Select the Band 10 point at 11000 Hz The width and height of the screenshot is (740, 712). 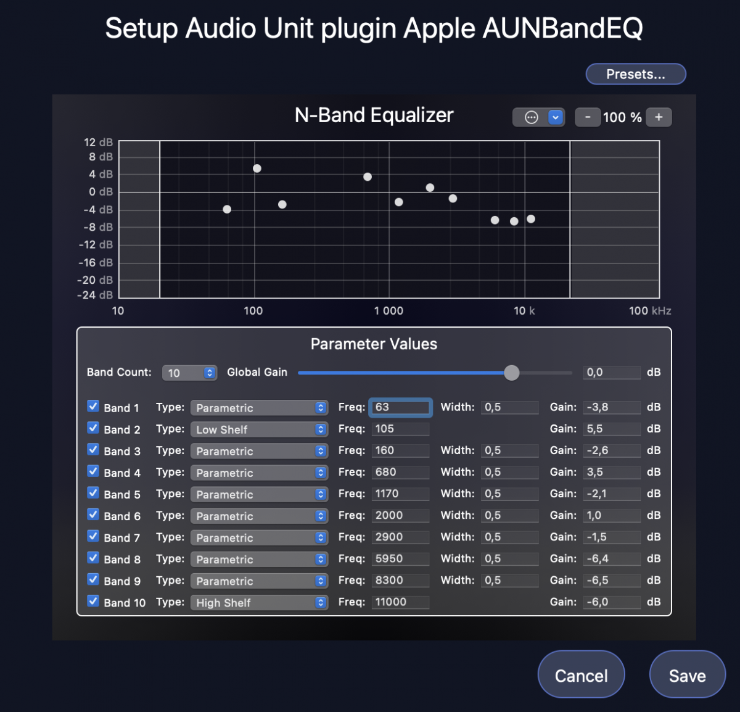point(531,219)
